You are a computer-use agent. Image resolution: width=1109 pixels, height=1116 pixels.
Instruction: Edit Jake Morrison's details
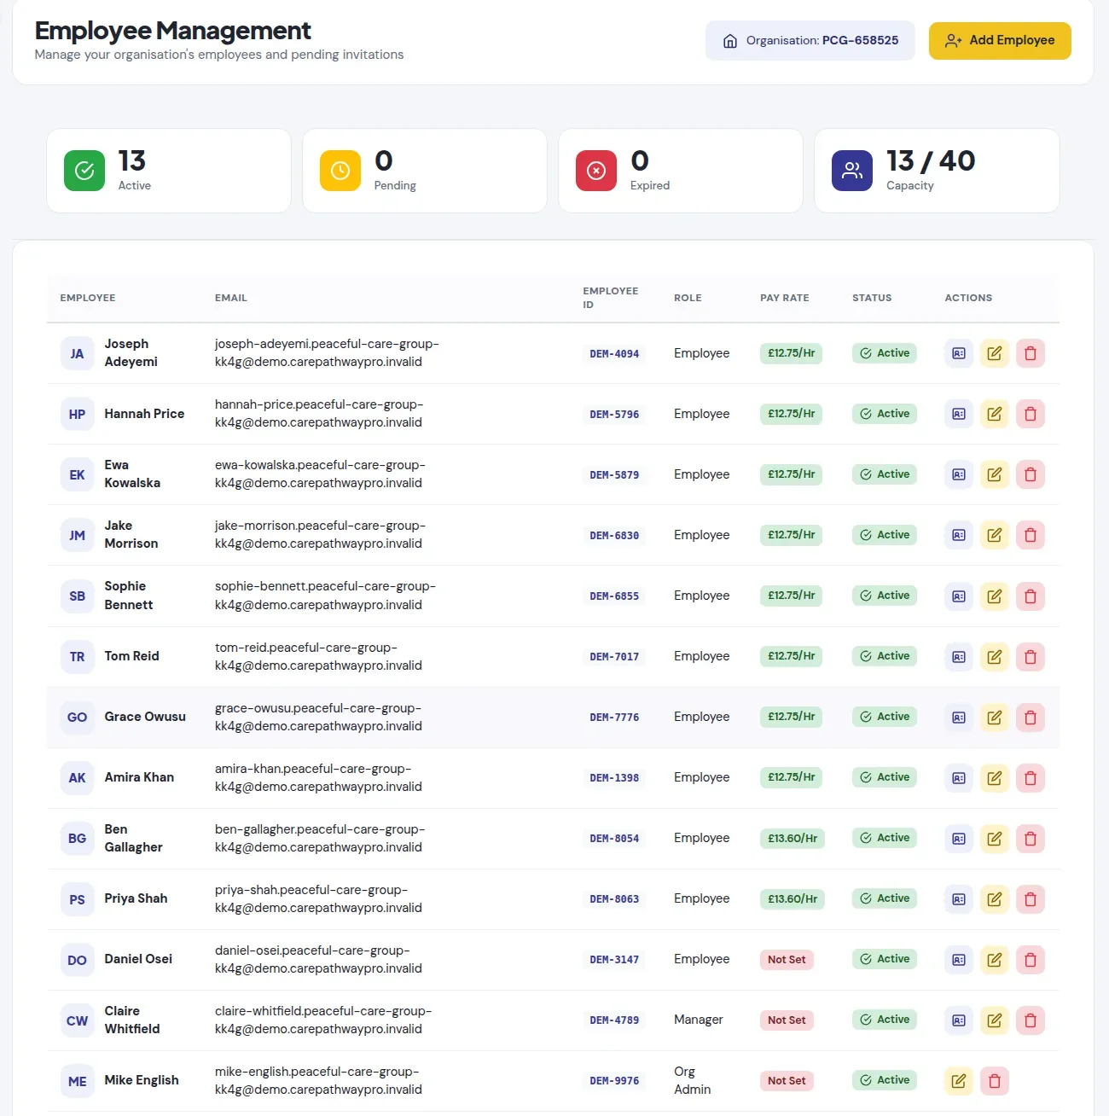995,535
